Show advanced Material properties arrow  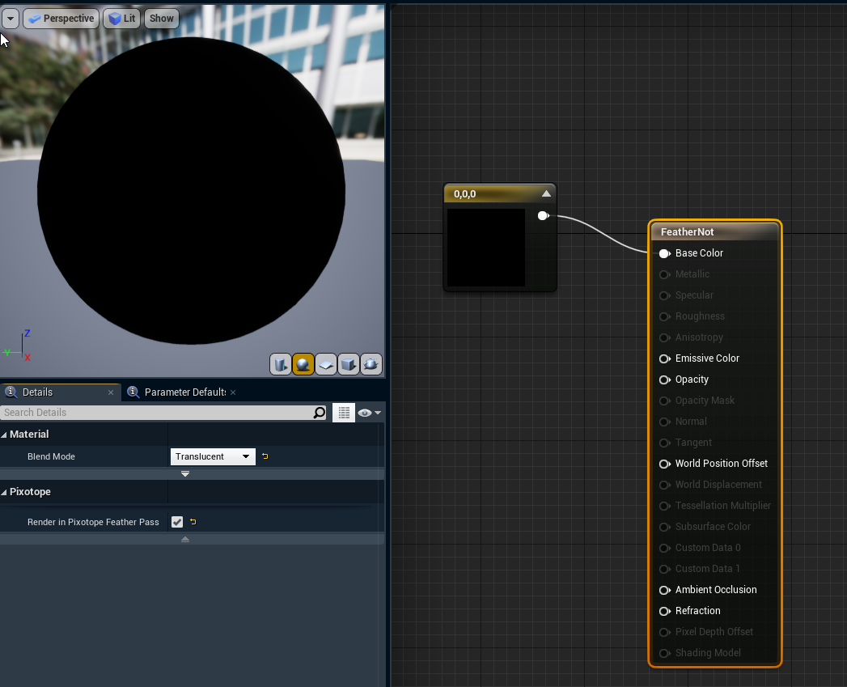[x=185, y=473]
